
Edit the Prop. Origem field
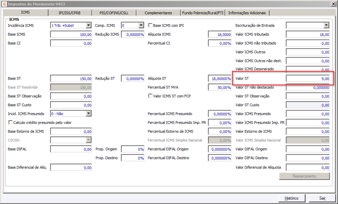point(133,149)
